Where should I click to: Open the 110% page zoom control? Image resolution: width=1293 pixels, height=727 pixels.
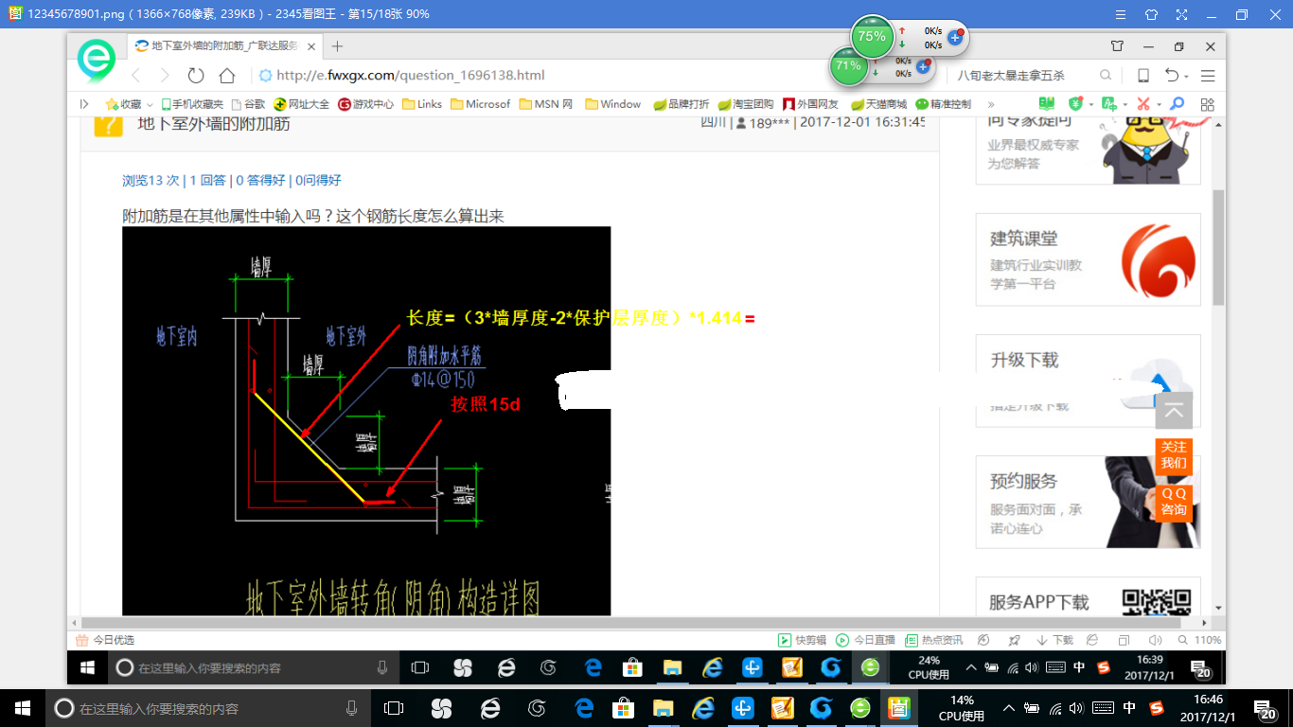pyautogui.click(x=1200, y=641)
